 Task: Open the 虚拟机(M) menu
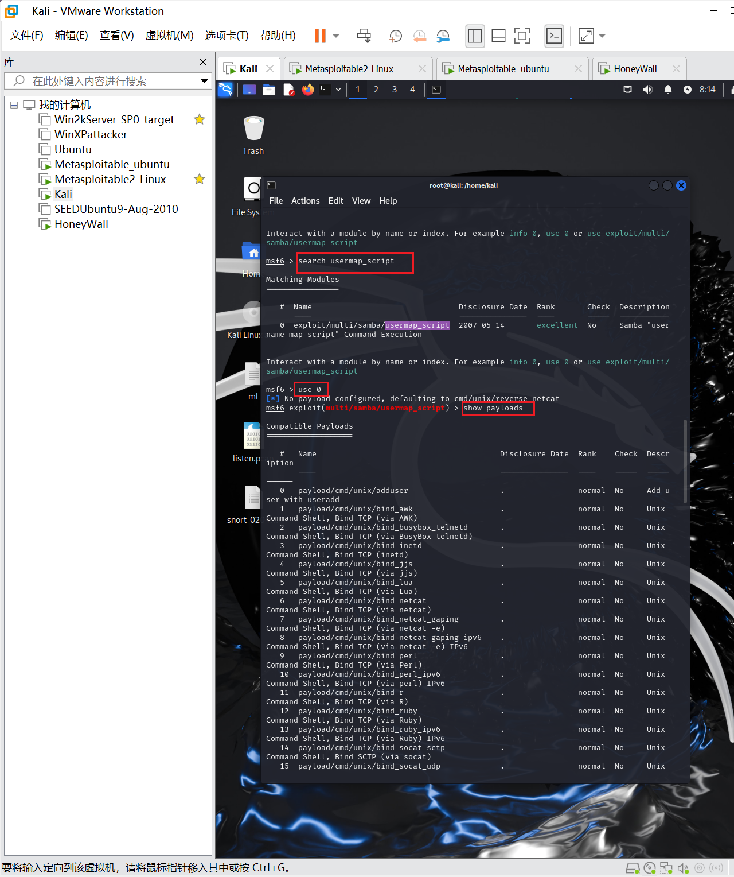coord(170,36)
